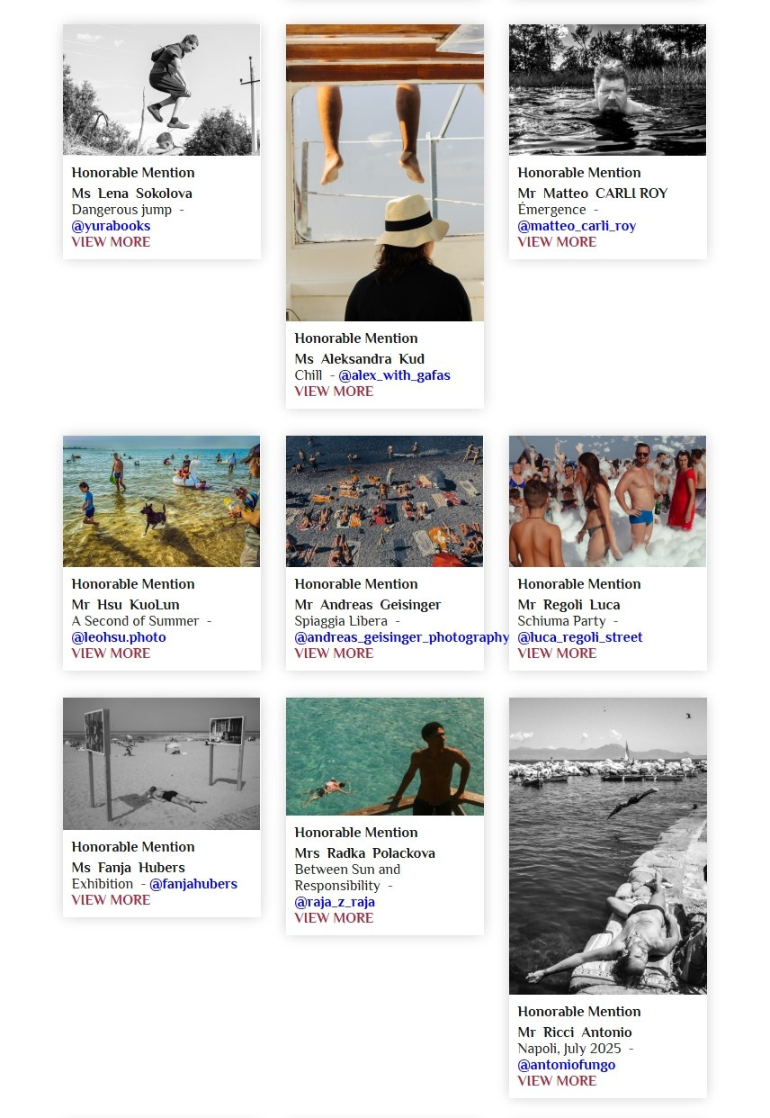This screenshot has width=770, height=1118.
Task: Open the Emergence swimmer photo thumbnail
Action: click(607, 90)
